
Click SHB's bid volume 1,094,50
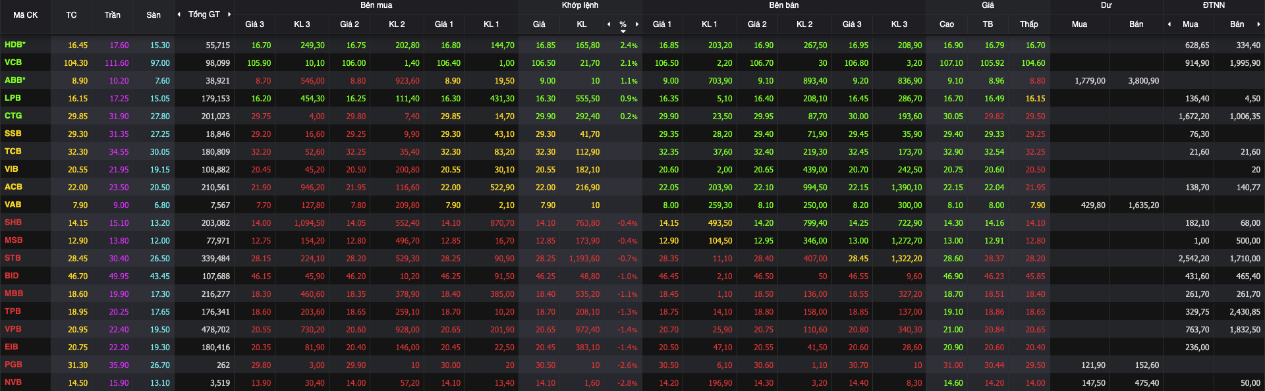coord(310,223)
